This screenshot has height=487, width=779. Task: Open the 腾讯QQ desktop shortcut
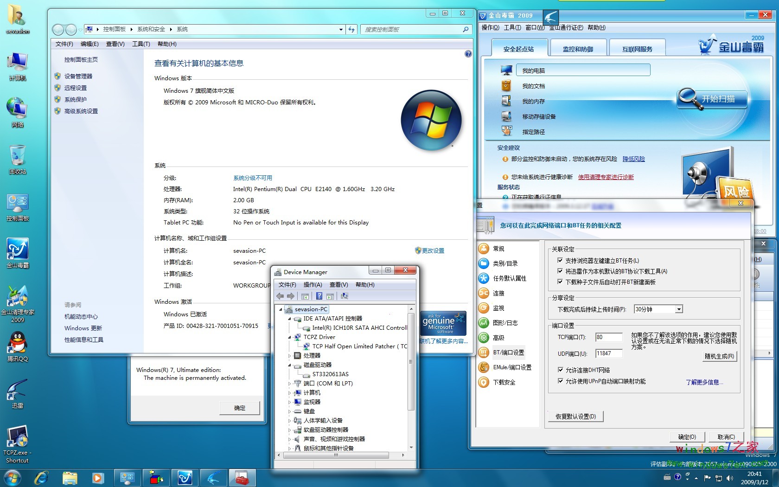[18, 344]
